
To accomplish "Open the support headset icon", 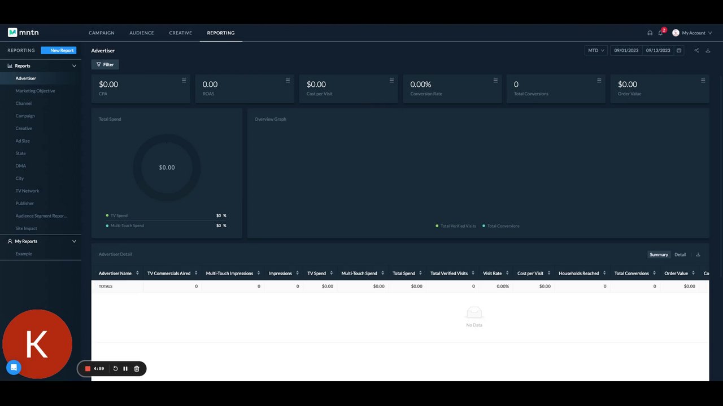I will [650, 33].
